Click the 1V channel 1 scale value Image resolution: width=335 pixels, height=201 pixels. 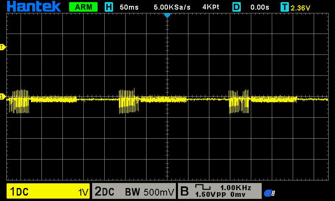click(x=83, y=192)
